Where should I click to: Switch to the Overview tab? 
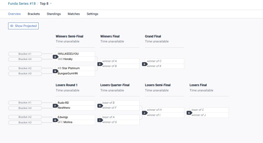click(x=14, y=14)
